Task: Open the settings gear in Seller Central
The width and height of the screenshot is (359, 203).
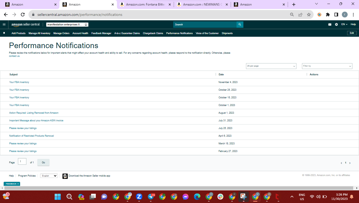Action: point(336,25)
